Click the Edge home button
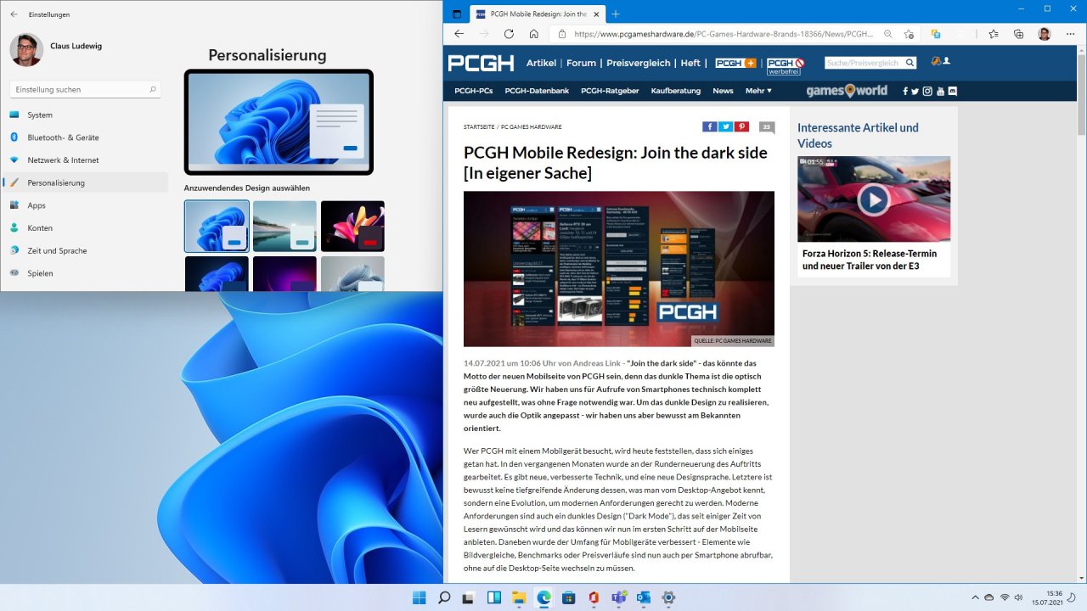The image size is (1087, 611). click(x=533, y=34)
